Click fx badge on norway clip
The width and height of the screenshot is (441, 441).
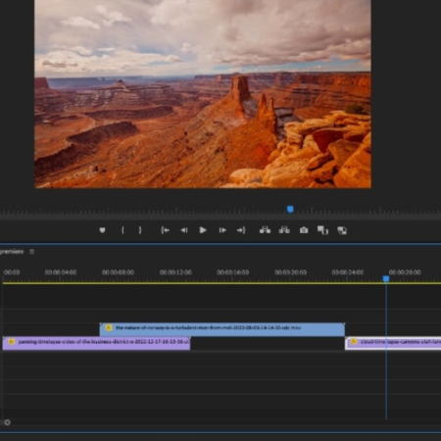[109, 327]
